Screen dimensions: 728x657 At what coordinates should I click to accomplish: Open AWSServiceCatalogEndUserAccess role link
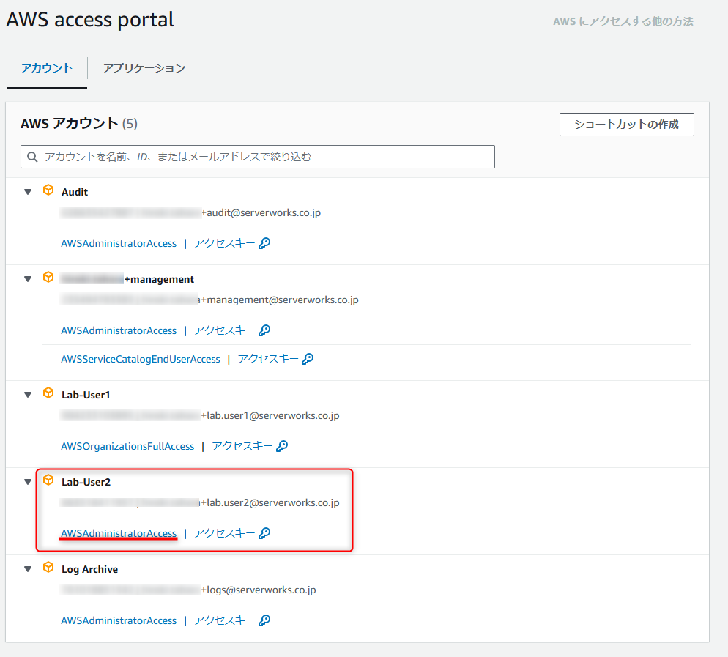pyautogui.click(x=140, y=359)
